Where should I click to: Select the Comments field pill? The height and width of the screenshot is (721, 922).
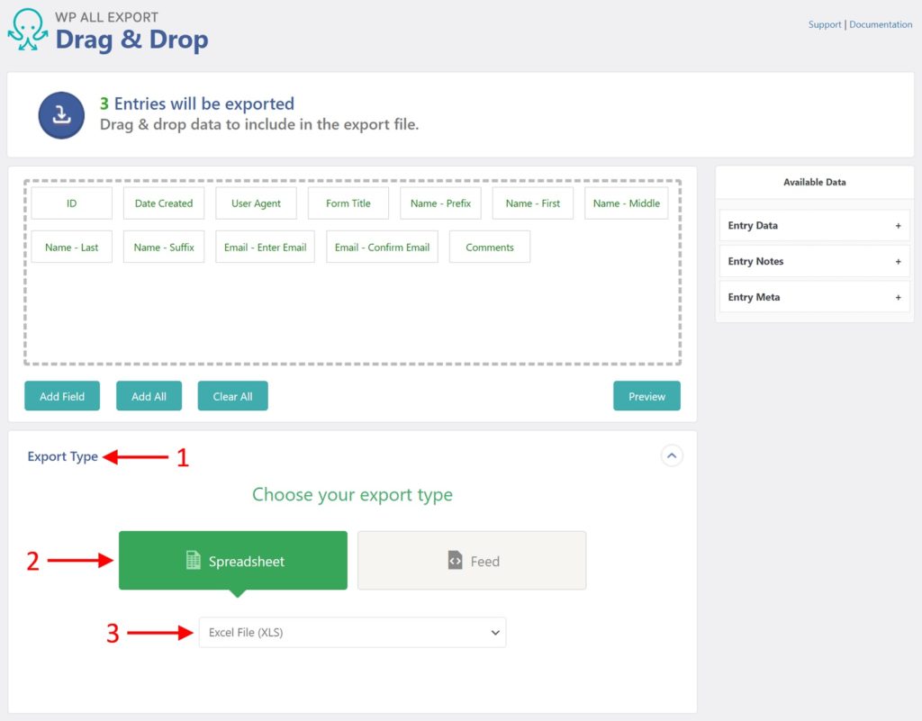(489, 247)
